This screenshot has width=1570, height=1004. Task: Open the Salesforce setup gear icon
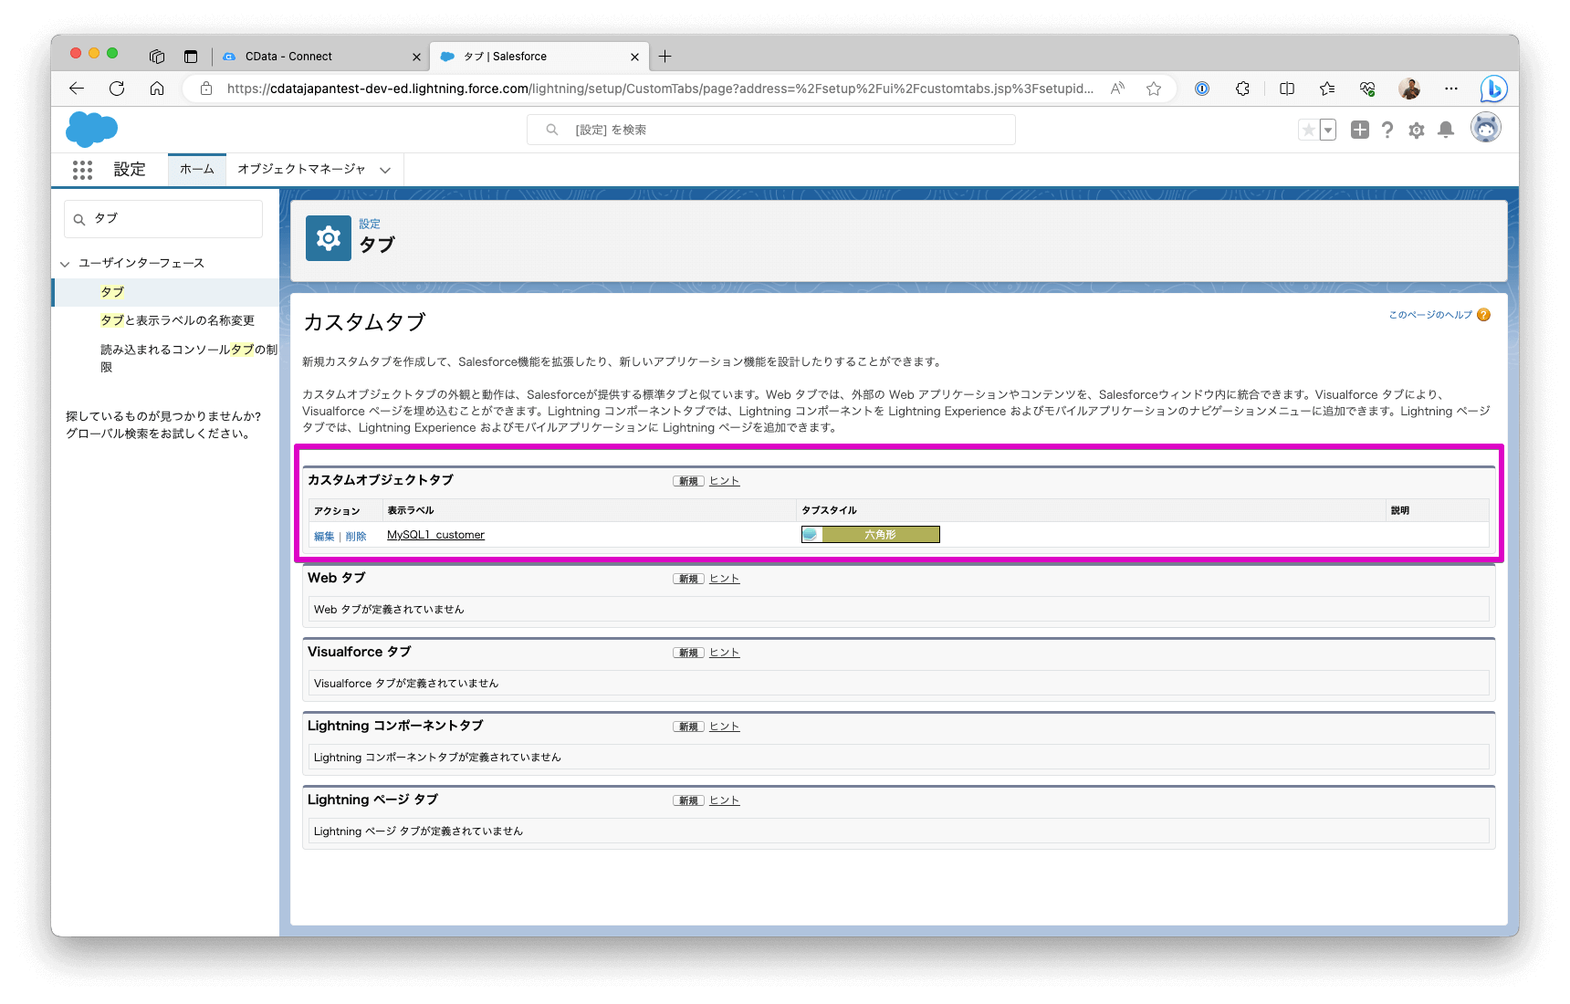pos(1417,130)
